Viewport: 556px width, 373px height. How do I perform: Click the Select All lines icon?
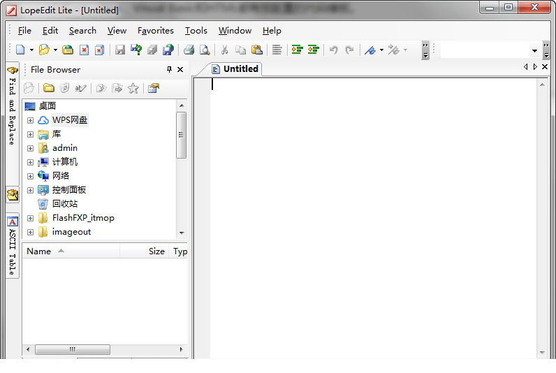click(x=277, y=50)
